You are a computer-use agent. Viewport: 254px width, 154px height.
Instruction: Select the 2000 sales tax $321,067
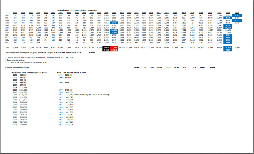tap(69, 77)
